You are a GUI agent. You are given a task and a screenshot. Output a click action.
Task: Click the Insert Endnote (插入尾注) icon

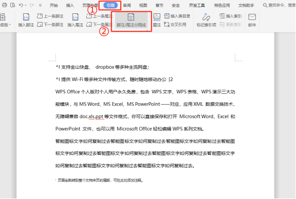76,17
